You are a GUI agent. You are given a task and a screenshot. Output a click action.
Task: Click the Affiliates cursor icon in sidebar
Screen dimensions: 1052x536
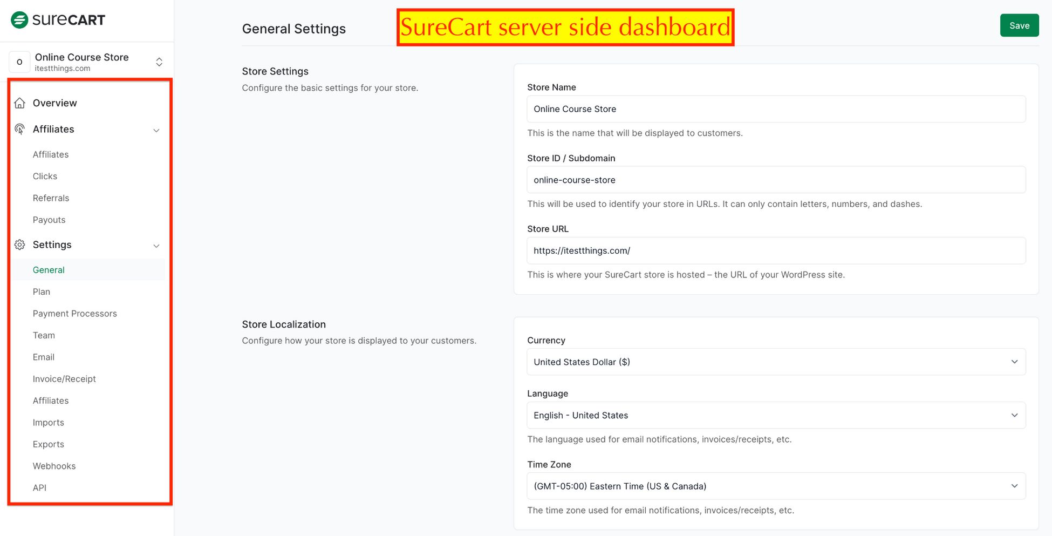coord(20,129)
